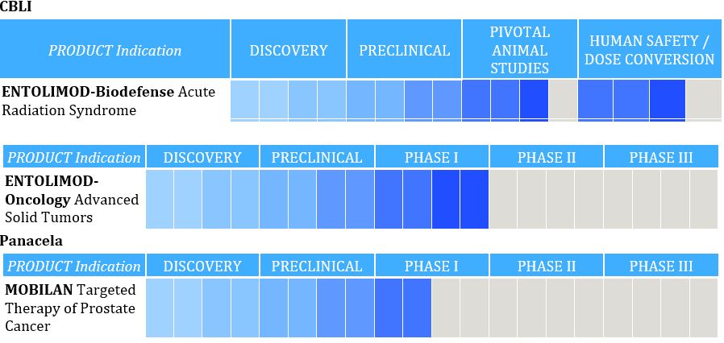Click the gray block ending Biodefense Human Safety stage
This screenshot has height=343, width=724.
pyautogui.click(x=703, y=100)
